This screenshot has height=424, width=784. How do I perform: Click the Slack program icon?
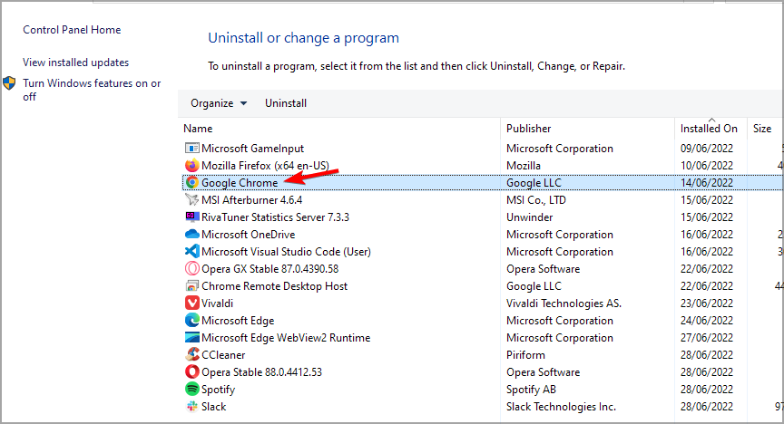pos(192,407)
